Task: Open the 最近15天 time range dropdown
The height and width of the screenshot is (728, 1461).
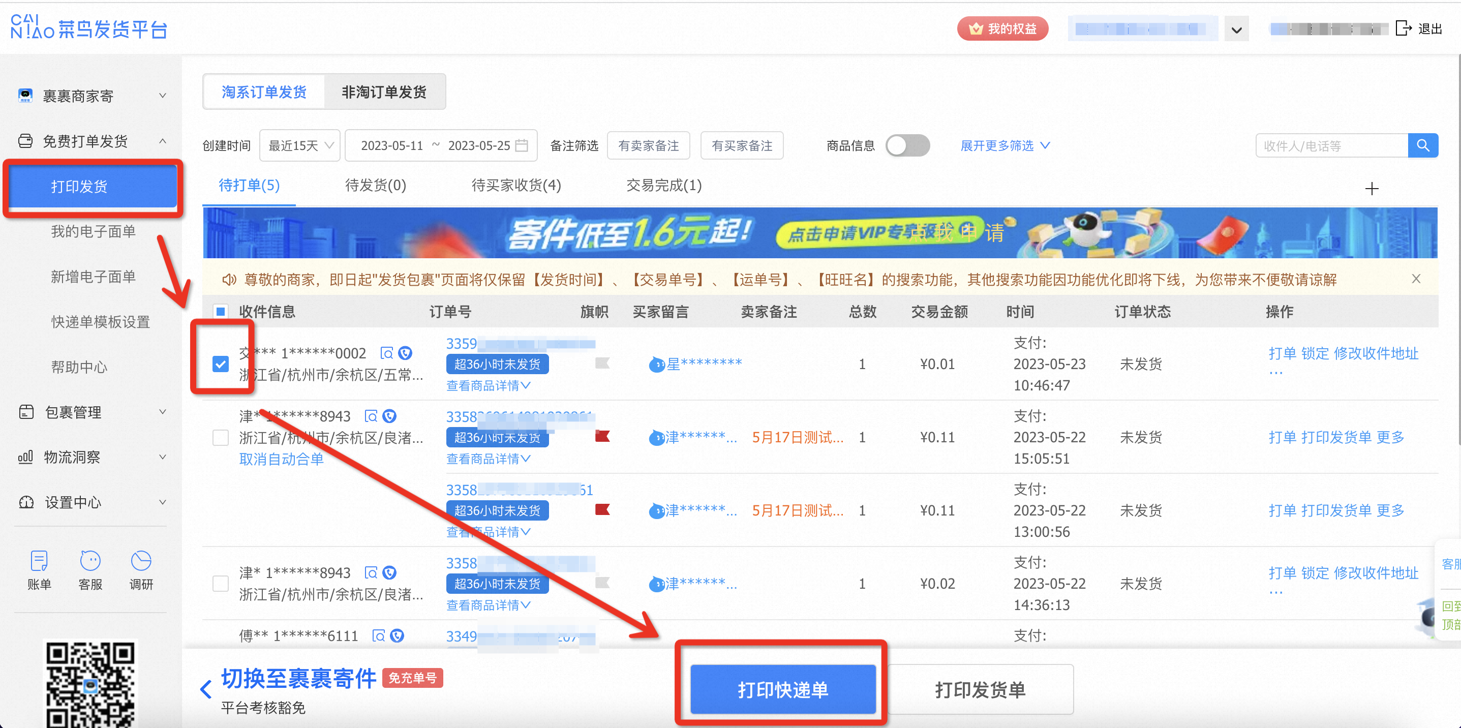Action: (x=300, y=146)
